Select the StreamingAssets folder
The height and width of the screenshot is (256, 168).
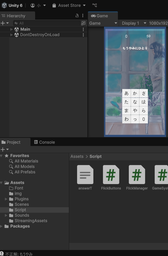pos(31,221)
